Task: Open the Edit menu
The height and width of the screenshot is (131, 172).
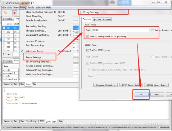Action: point(10,7)
